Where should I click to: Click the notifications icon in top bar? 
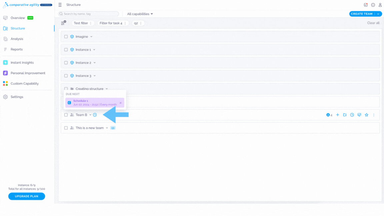pos(366,5)
